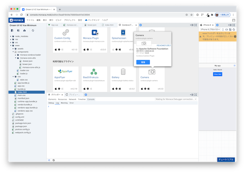Open the debugger panel list menu

tap(192, 95)
